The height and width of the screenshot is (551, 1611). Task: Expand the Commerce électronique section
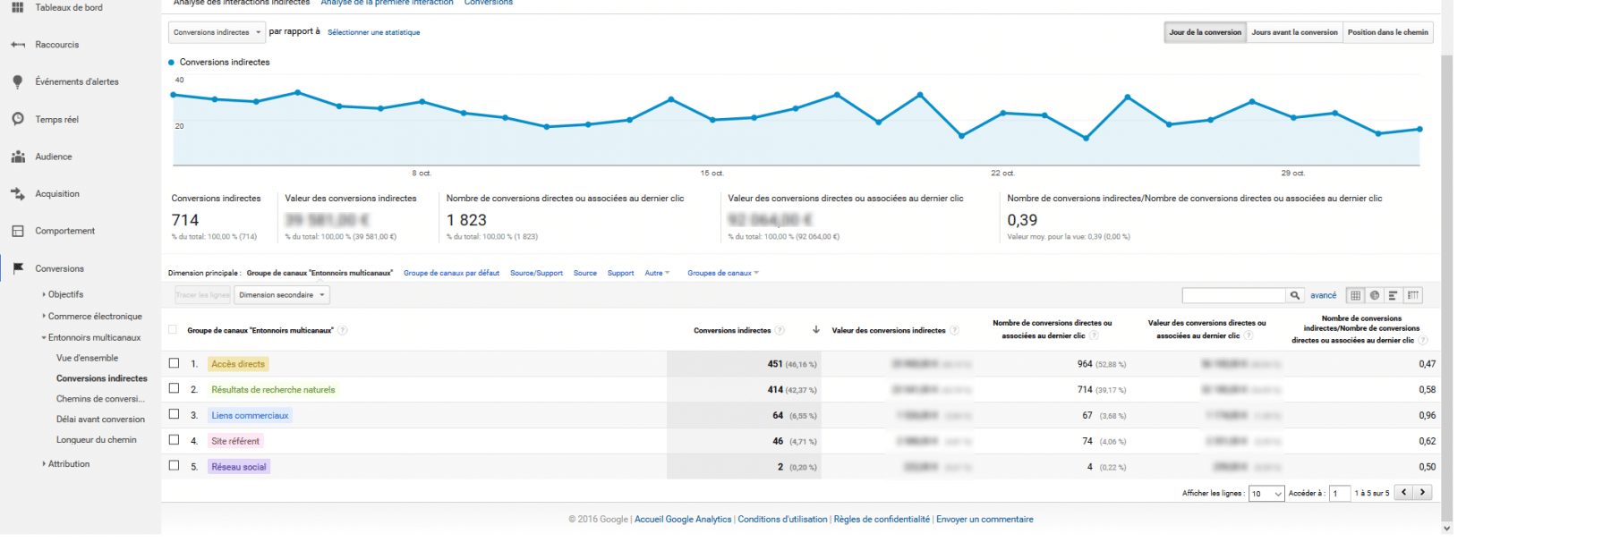click(92, 316)
